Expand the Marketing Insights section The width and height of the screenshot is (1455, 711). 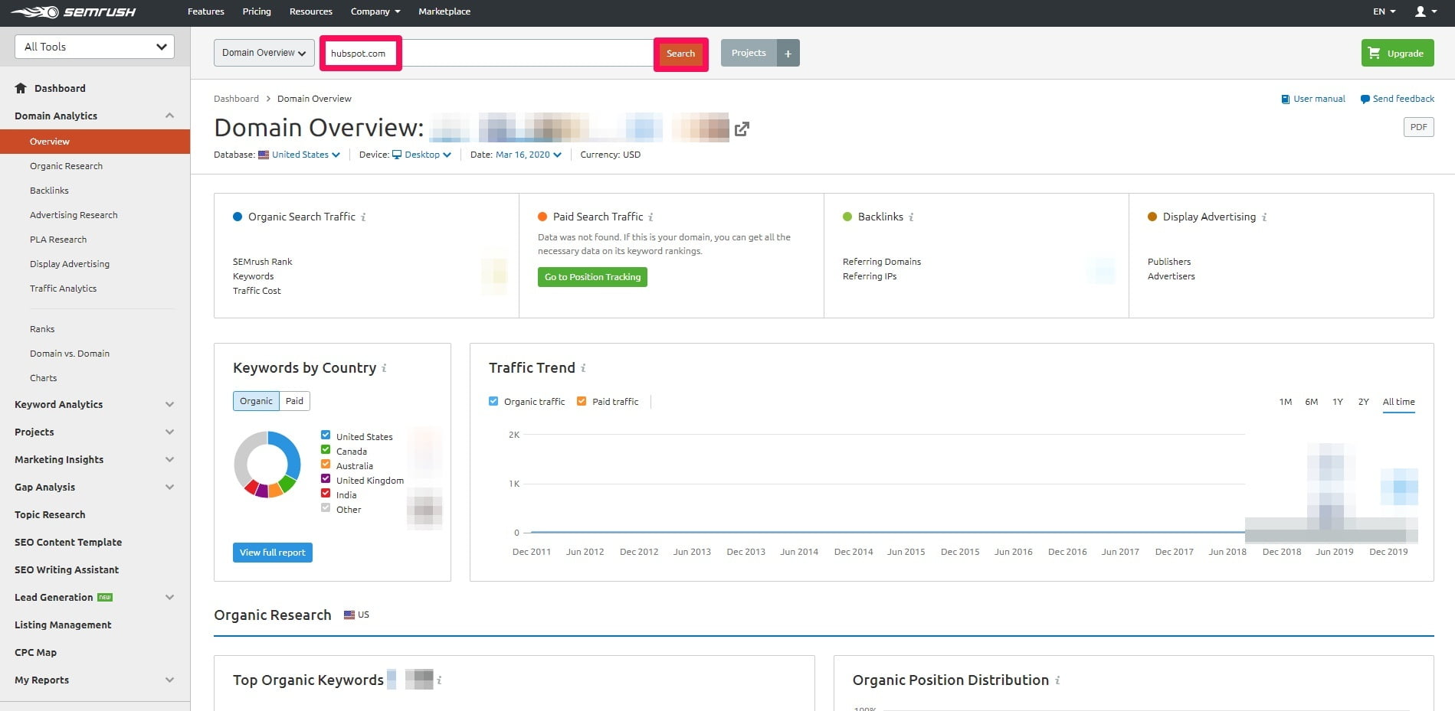click(x=169, y=459)
